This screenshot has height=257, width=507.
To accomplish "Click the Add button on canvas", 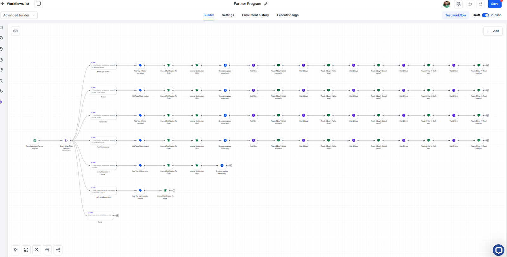I will tap(493, 31).
